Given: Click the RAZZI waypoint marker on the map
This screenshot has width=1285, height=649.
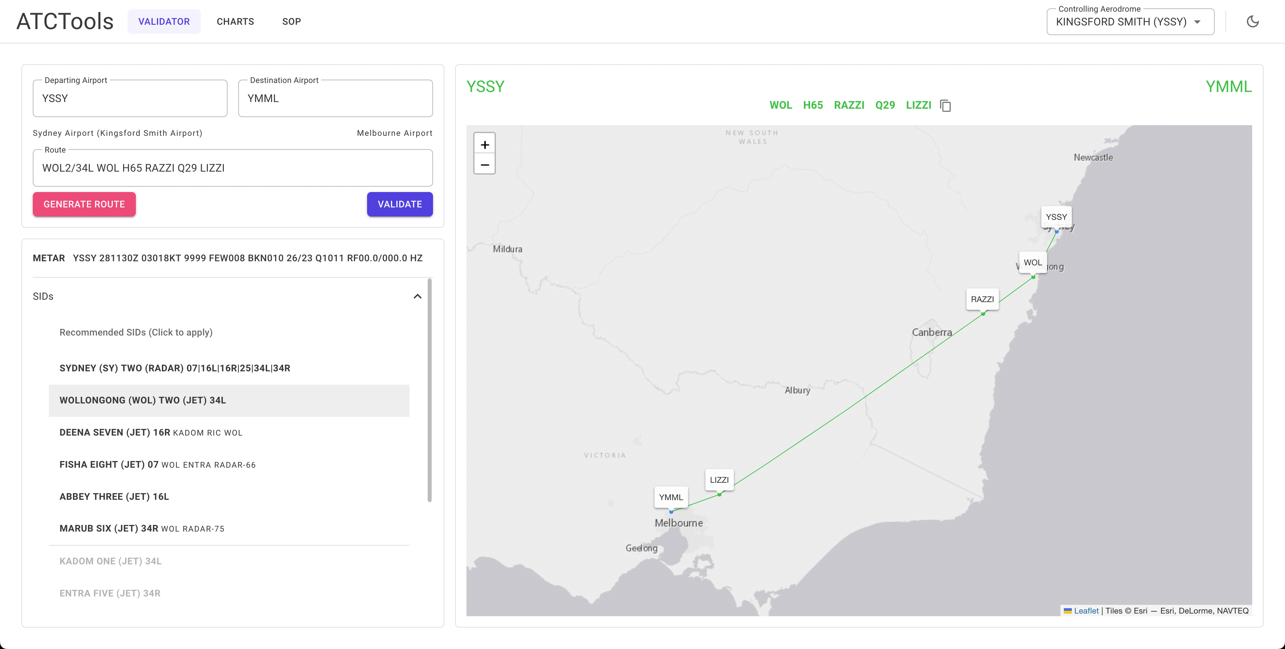Looking at the screenshot, I should [983, 299].
